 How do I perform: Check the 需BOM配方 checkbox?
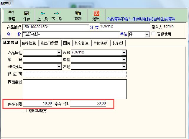tap(25, 111)
